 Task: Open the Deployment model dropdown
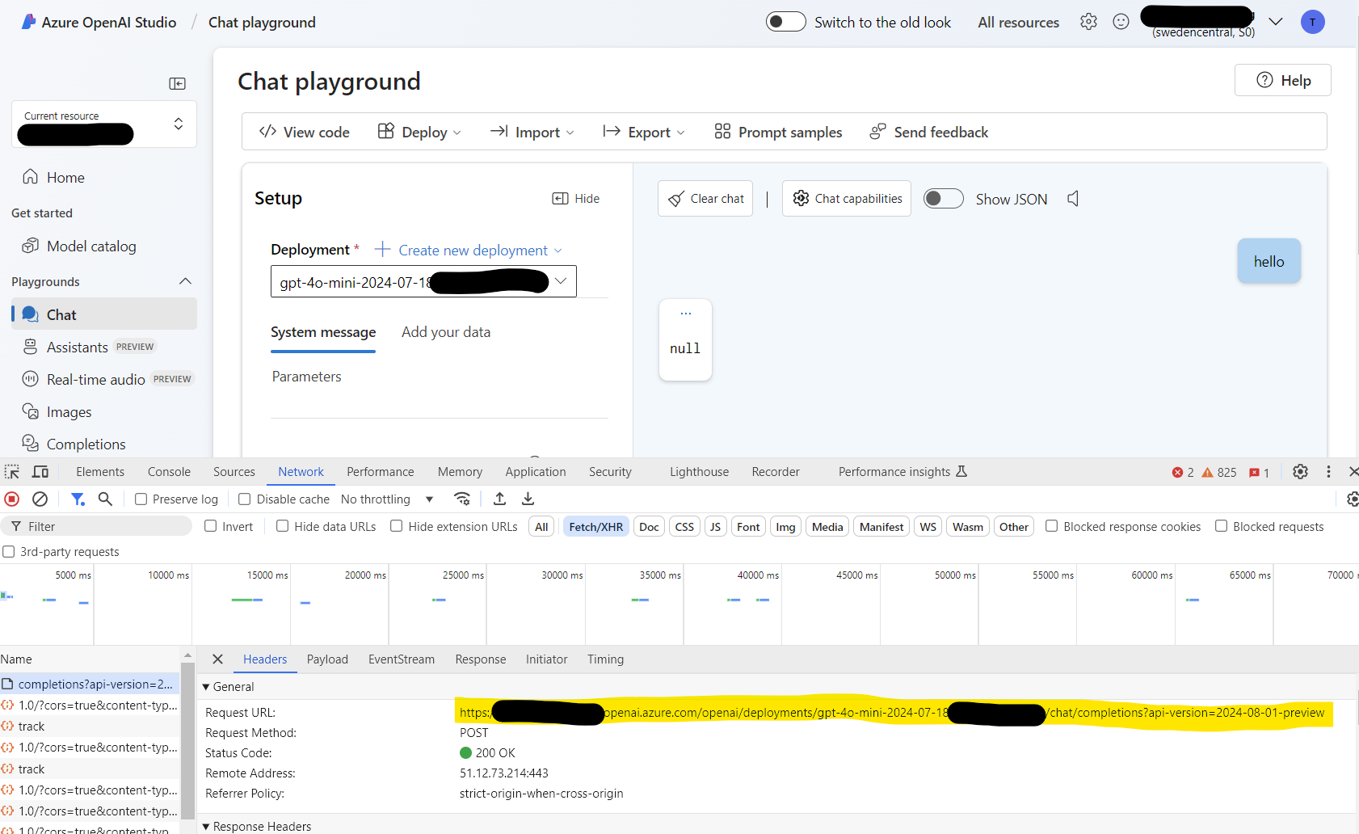[x=423, y=281]
